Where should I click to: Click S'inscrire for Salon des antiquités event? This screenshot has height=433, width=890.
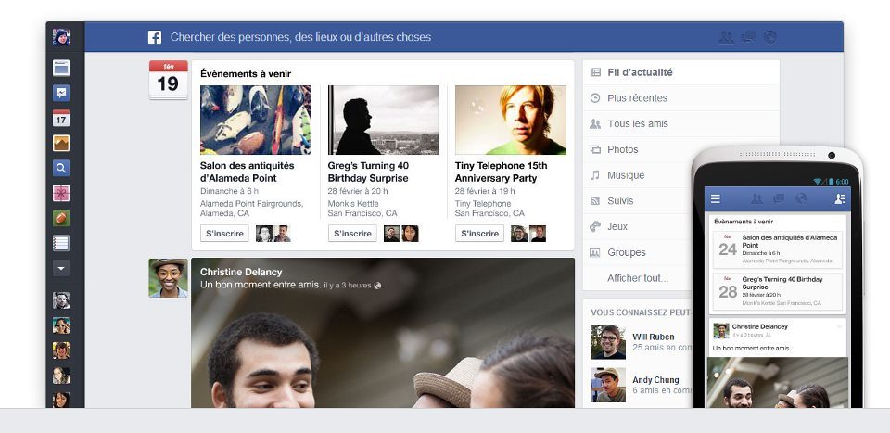pos(223,234)
